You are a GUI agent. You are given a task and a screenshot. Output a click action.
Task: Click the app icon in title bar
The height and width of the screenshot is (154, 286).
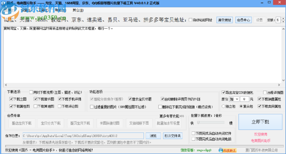point(3,3)
